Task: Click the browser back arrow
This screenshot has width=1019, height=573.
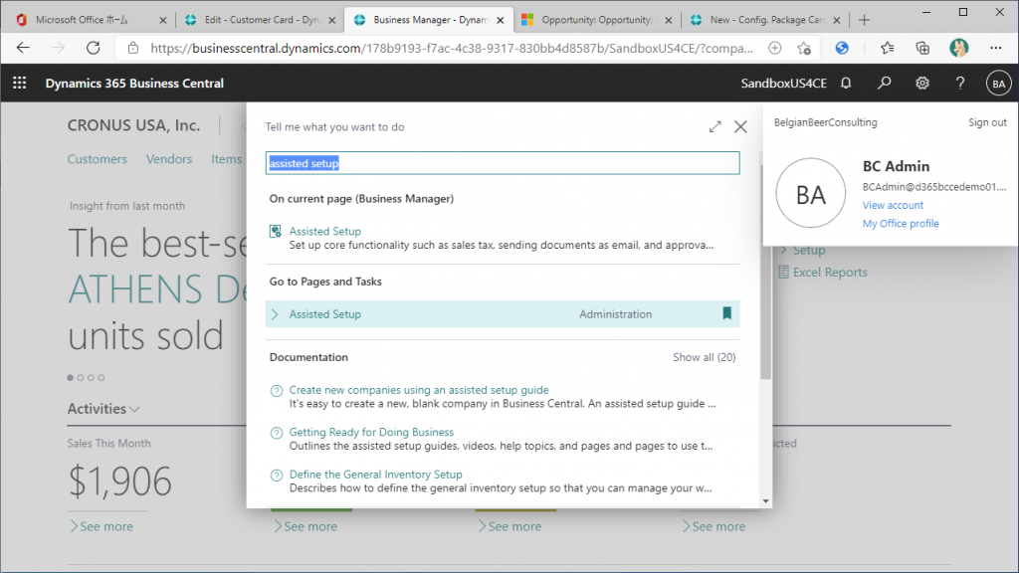Action: click(24, 48)
